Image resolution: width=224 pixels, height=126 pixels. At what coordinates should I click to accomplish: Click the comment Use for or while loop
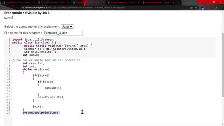[x=47, y=60]
